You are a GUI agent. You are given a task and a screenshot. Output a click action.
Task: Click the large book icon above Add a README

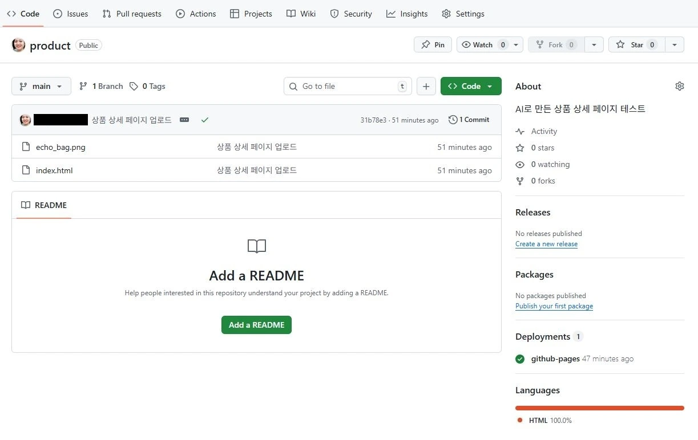pyautogui.click(x=257, y=246)
